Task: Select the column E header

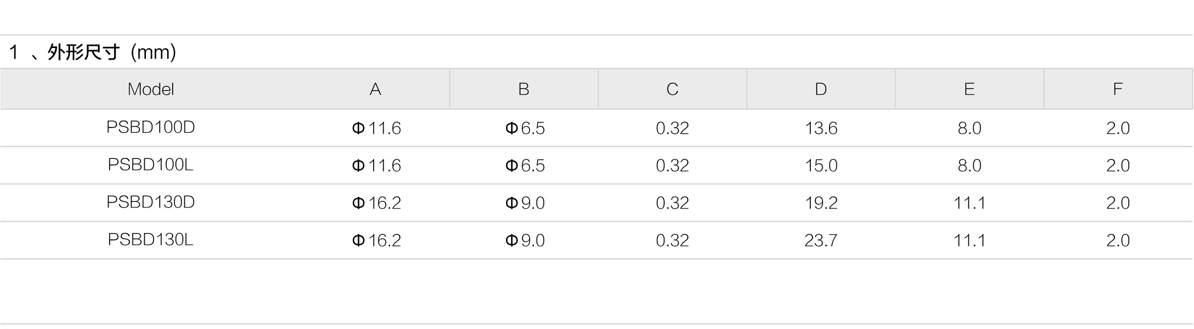Action: 969,89
